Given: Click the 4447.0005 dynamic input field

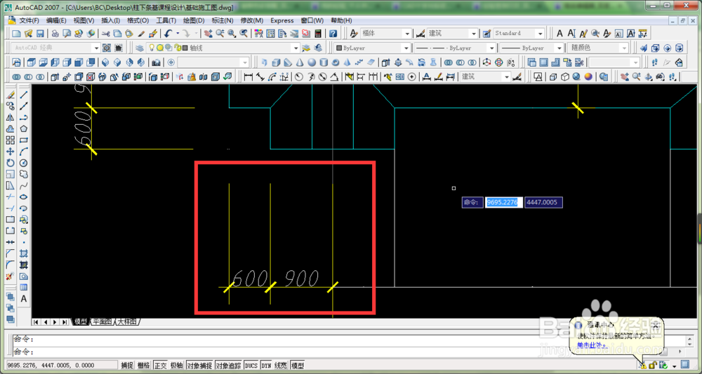Looking at the screenshot, I should (x=543, y=203).
